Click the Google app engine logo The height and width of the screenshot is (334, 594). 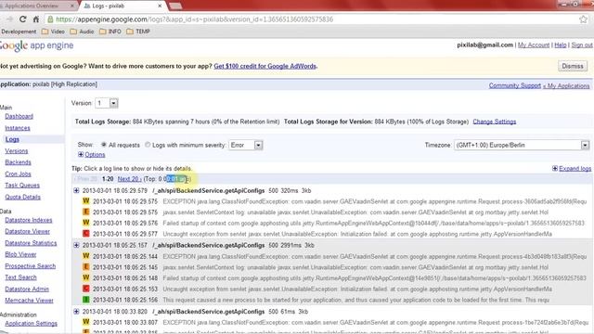pyautogui.click(x=37, y=45)
